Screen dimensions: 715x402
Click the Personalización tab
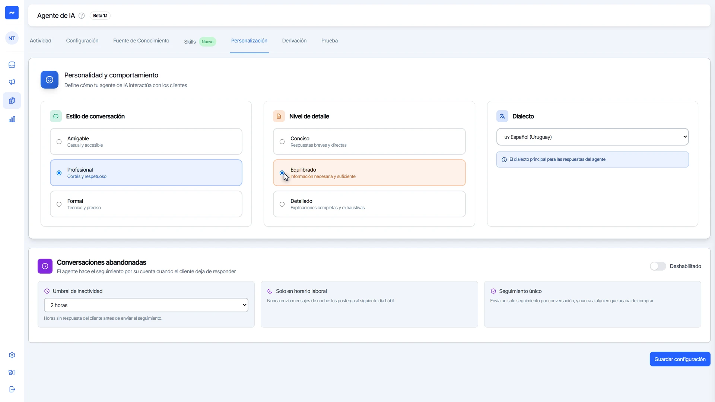pyautogui.click(x=249, y=41)
